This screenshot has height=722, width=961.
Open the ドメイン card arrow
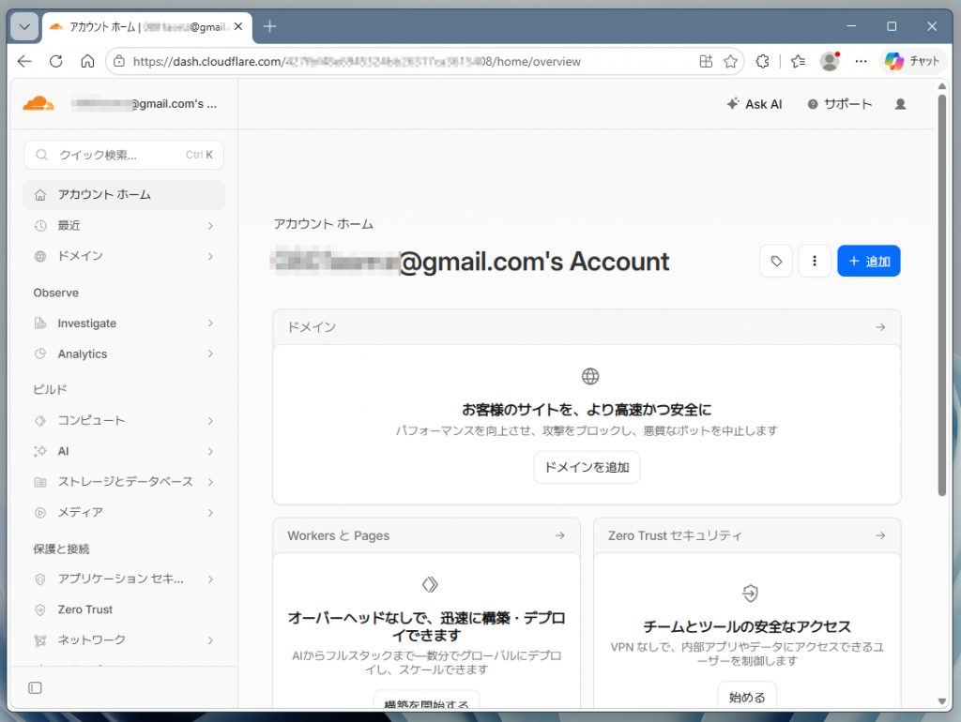(x=880, y=327)
